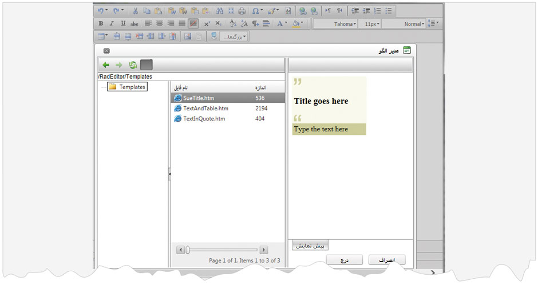Click the green Back arrow
Viewport: 538px width, 293px height.
[106, 65]
